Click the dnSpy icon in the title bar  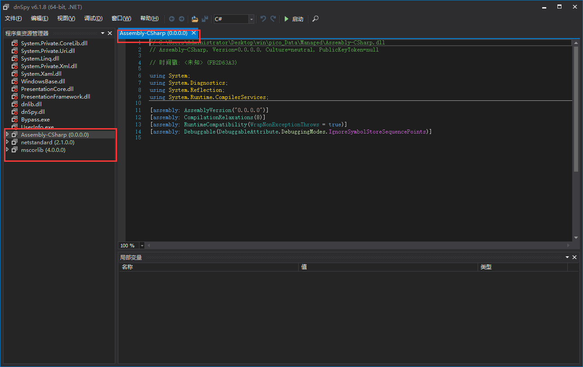(6, 7)
